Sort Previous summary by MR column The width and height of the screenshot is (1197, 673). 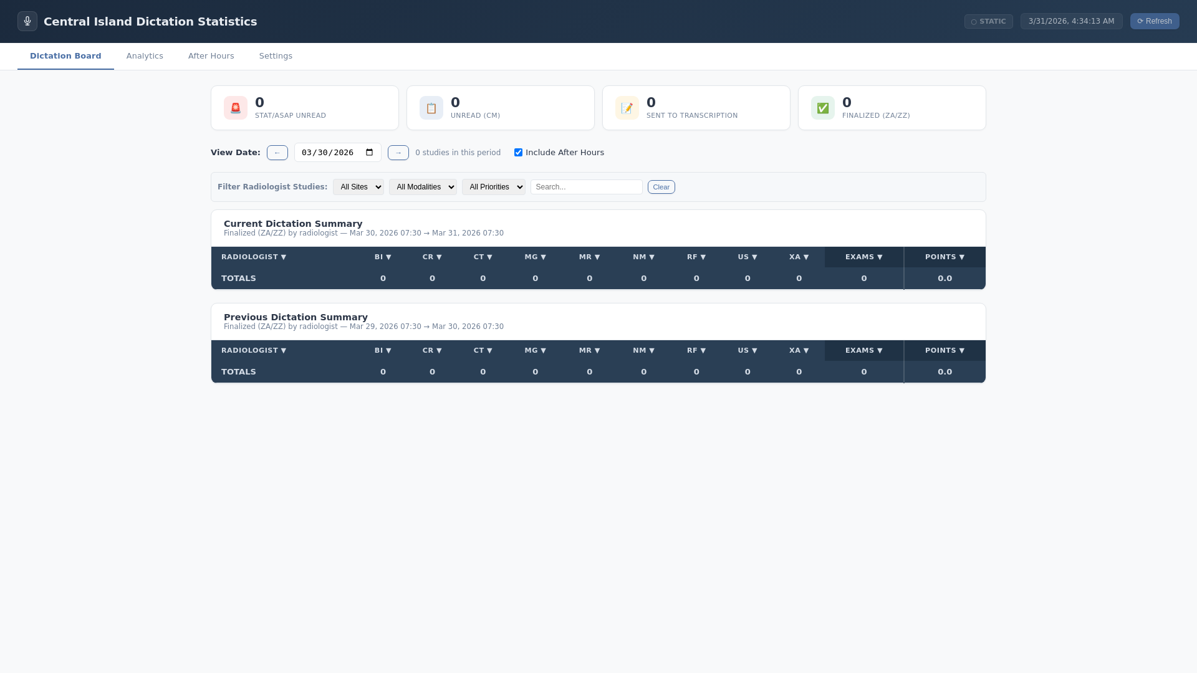(x=590, y=350)
